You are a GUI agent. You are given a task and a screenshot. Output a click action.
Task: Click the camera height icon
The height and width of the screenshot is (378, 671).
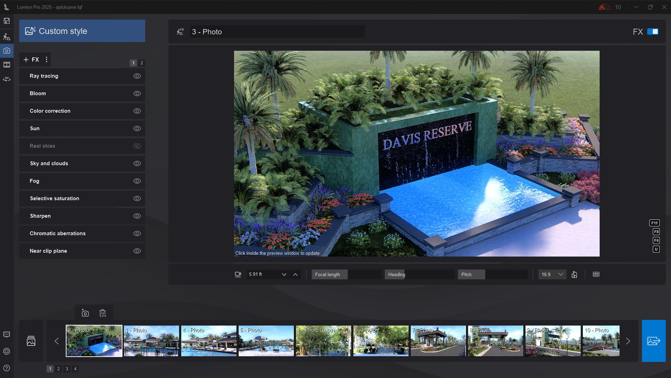[238, 274]
